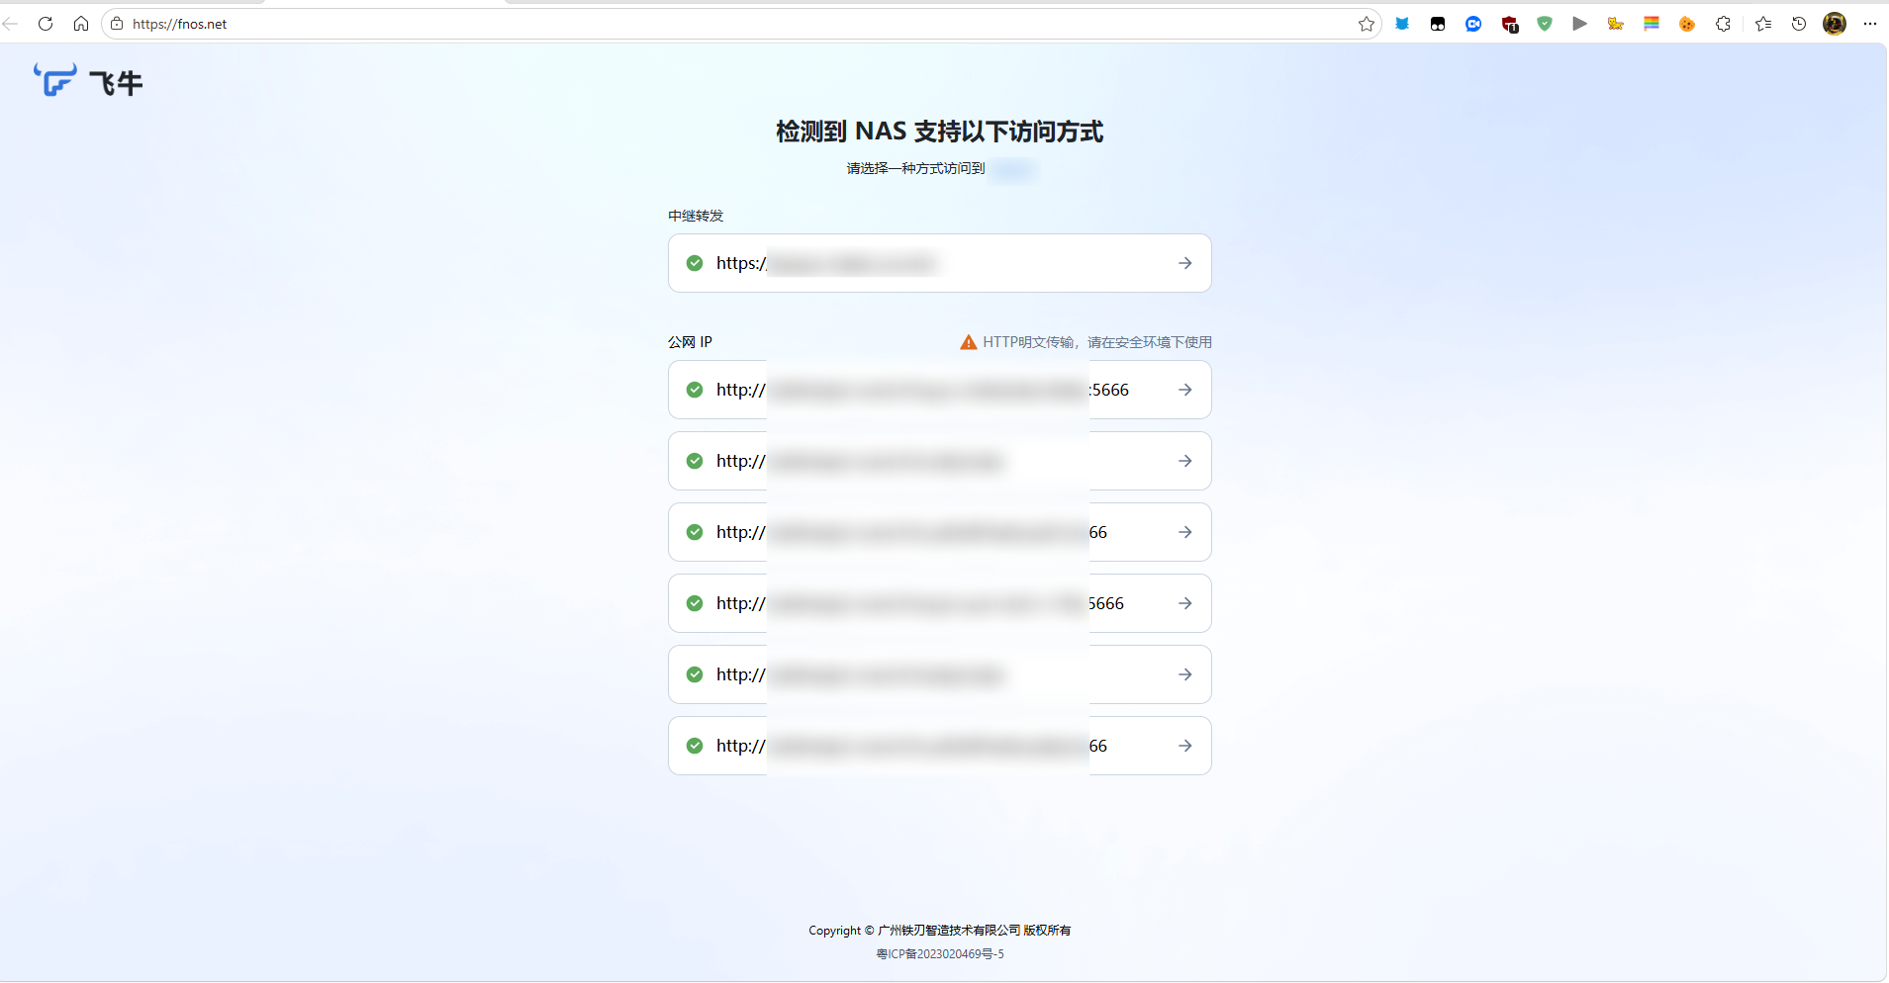1889x983 pixels.
Task: Click arrow on sixth 公网 IP row
Action: coord(1184,746)
